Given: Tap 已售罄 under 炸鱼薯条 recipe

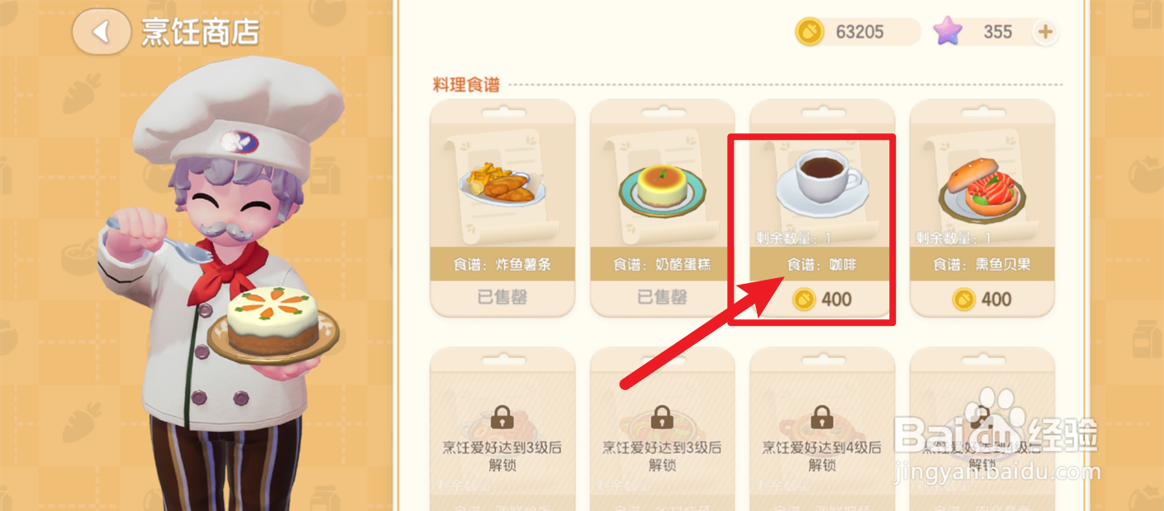Looking at the screenshot, I should pyautogui.click(x=502, y=297).
